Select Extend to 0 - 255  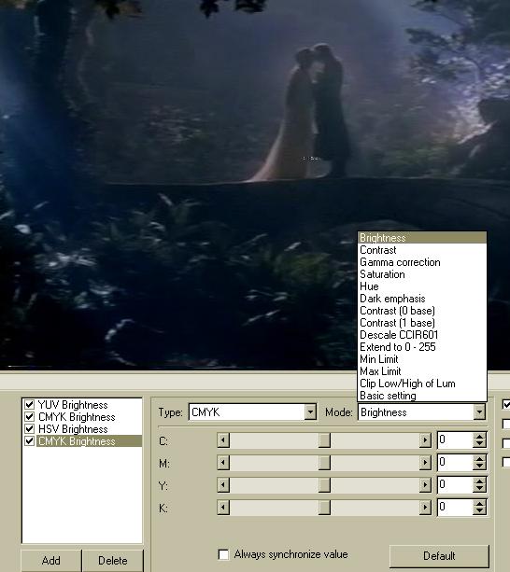click(x=421, y=347)
